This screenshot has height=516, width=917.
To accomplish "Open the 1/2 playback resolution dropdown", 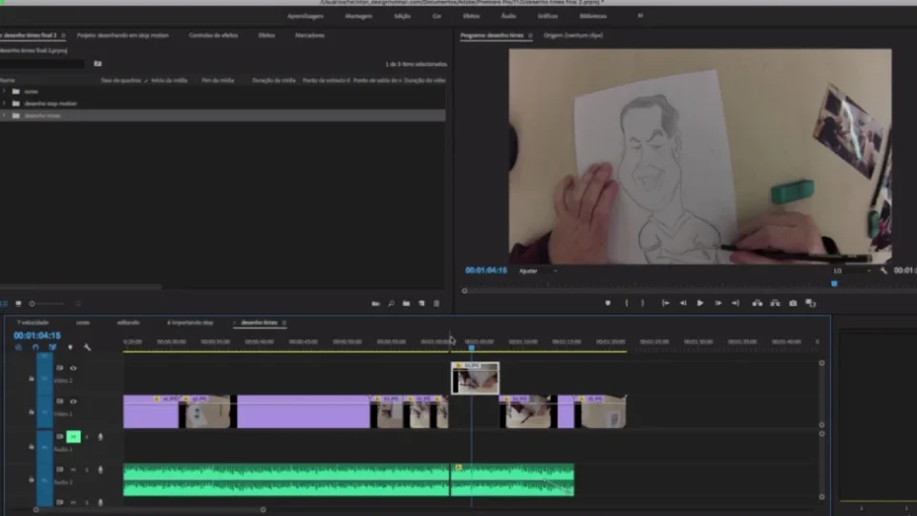I will point(851,270).
